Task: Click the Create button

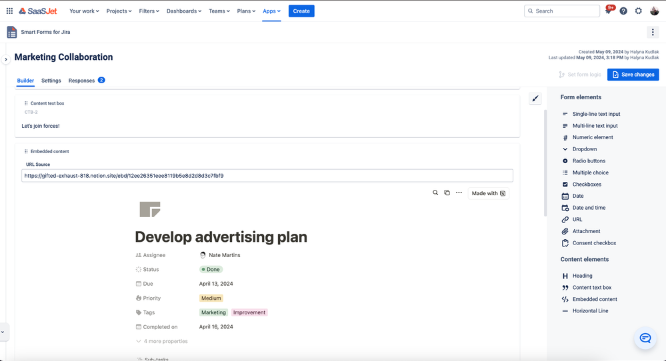Action: [x=301, y=11]
